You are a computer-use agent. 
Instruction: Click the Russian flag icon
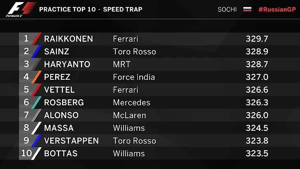(x=247, y=9)
